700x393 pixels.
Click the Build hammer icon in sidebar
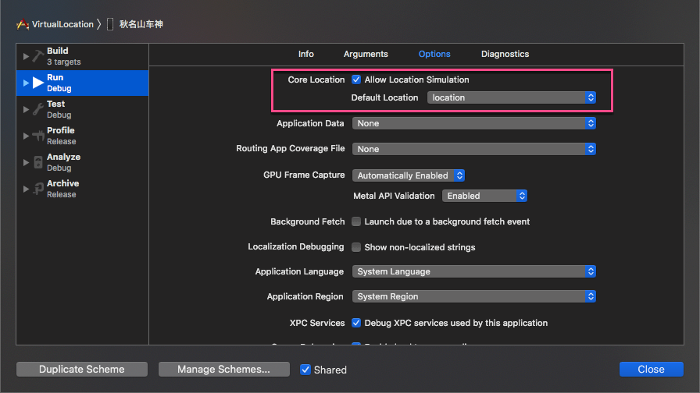click(x=37, y=56)
